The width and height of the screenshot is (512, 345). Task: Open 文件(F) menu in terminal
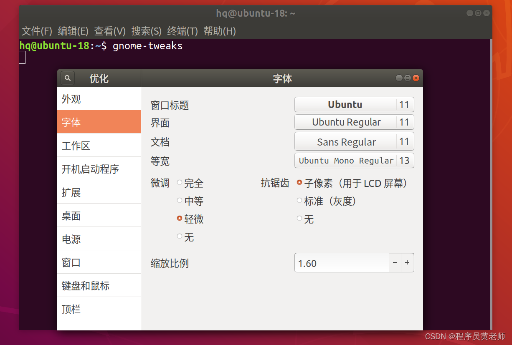coord(37,31)
